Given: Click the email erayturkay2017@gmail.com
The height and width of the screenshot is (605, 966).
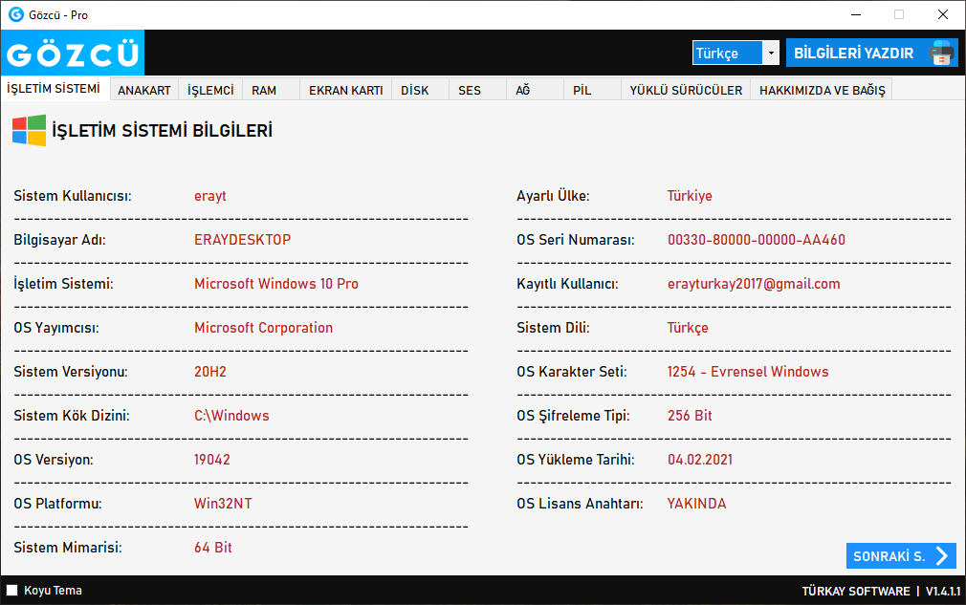Looking at the screenshot, I should [x=754, y=284].
